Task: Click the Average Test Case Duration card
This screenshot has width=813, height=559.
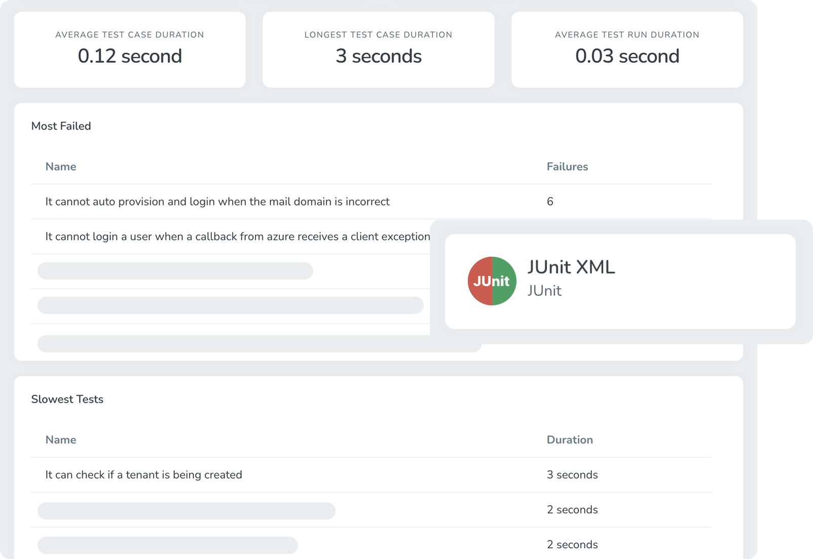Action: tap(130, 50)
